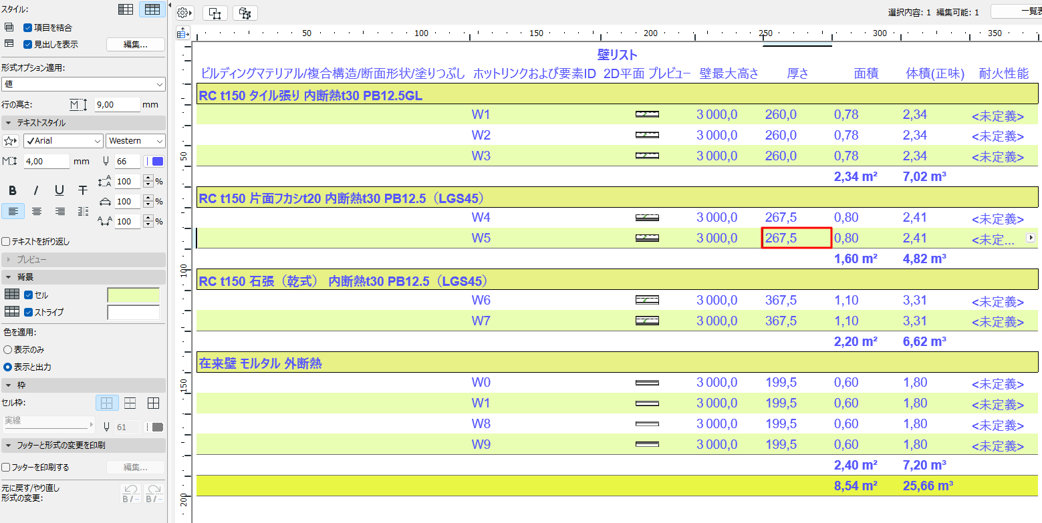The height and width of the screenshot is (523, 1042).
Task: Set text alignment to center
Action: point(37,211)
